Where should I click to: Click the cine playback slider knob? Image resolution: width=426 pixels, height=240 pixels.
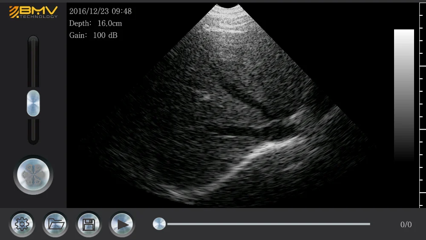coord(159,224)
